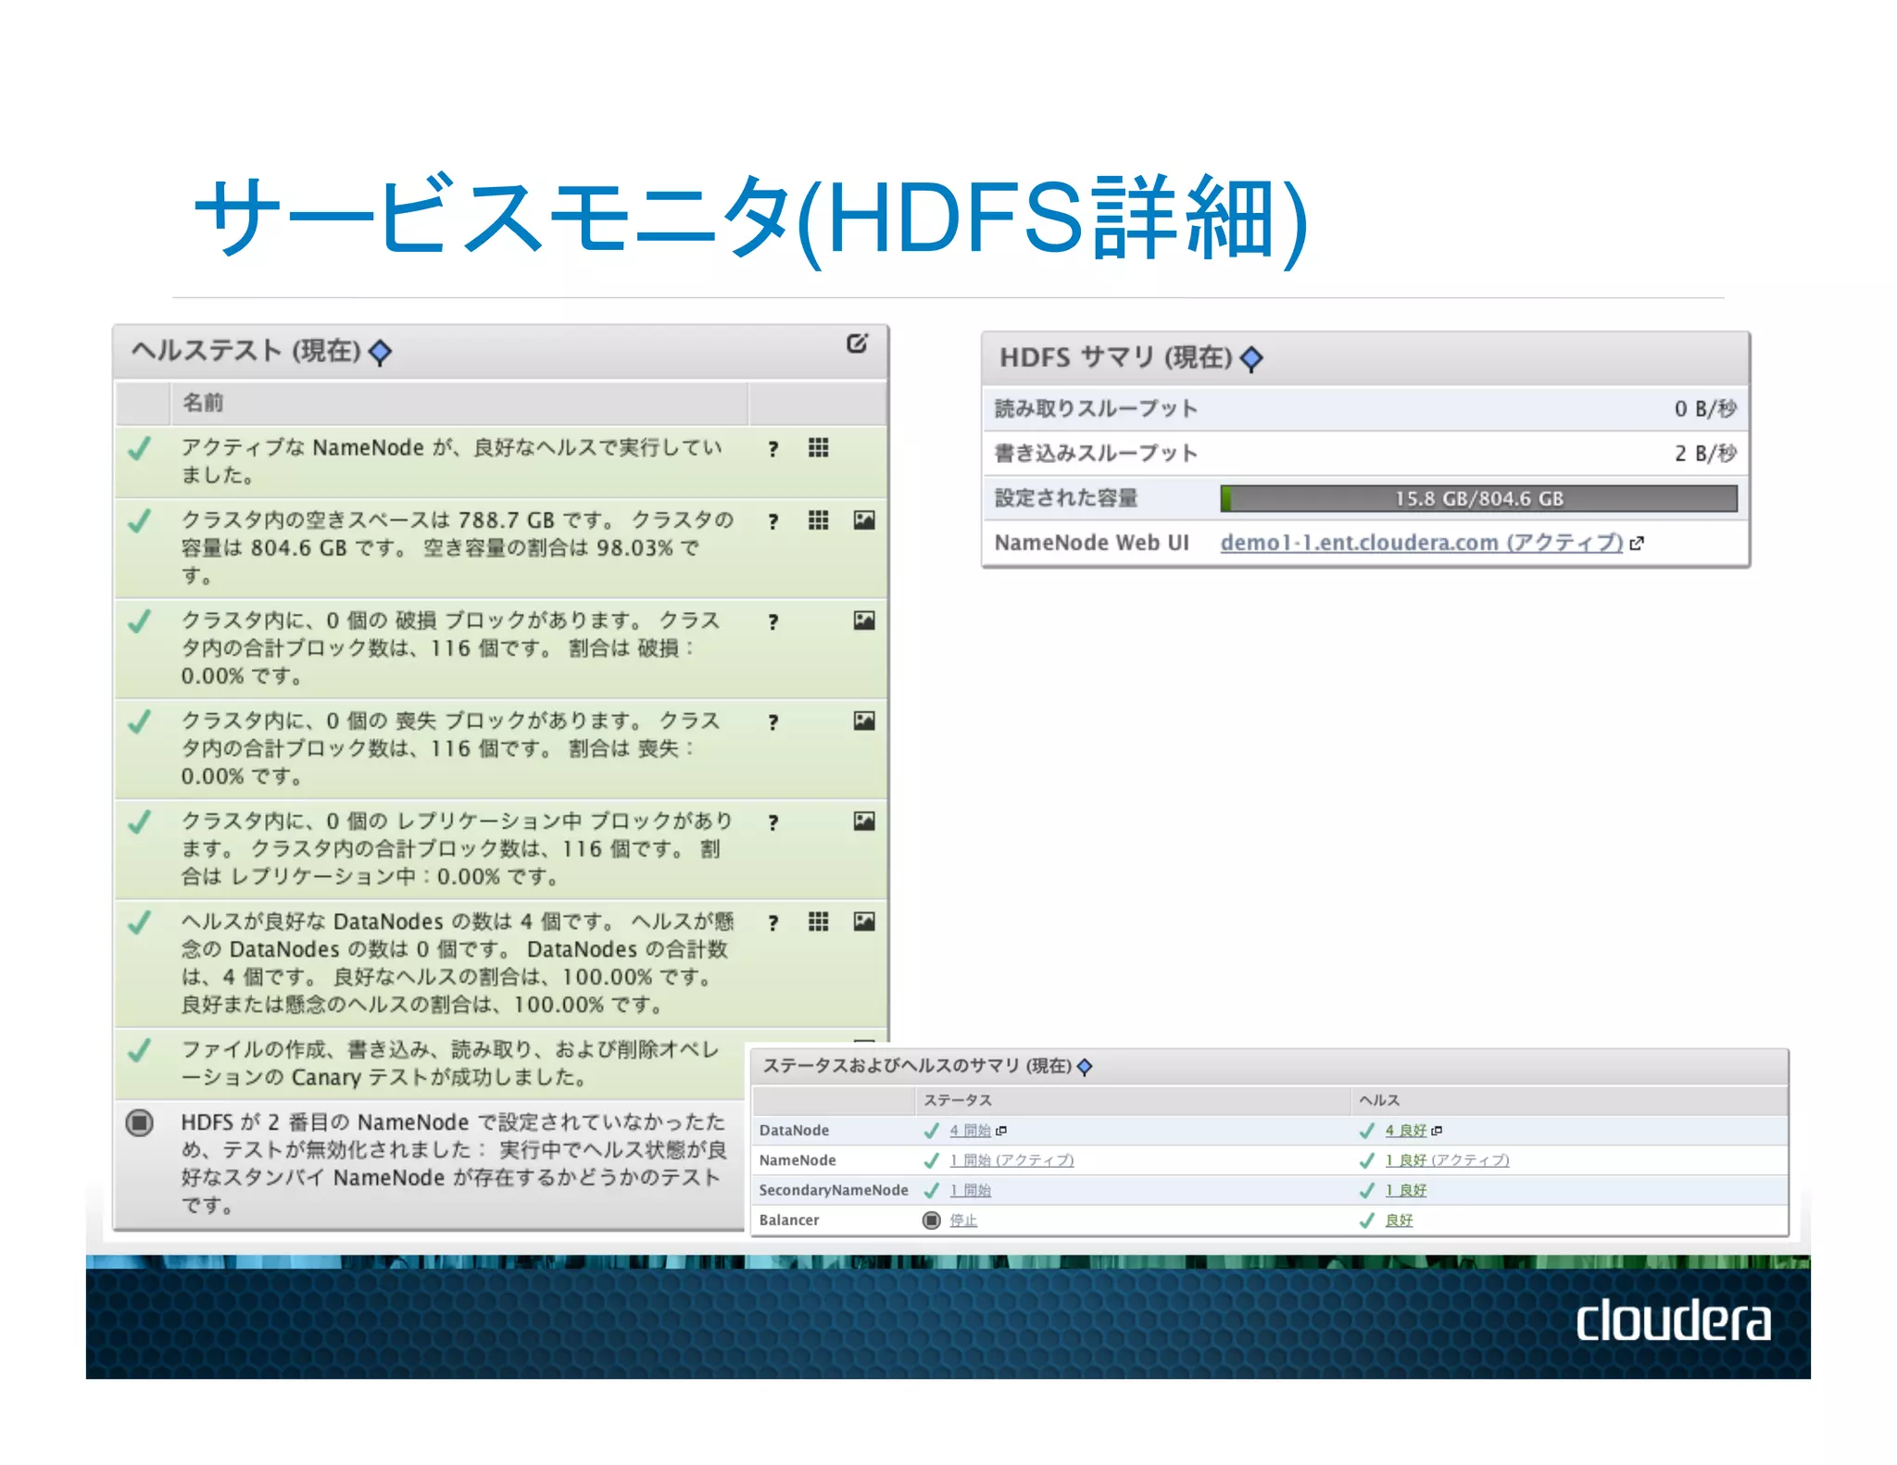Open the chart icon on the DataNodes health row
Viewport: 1897px width, 1465px height.
point(864,921)
